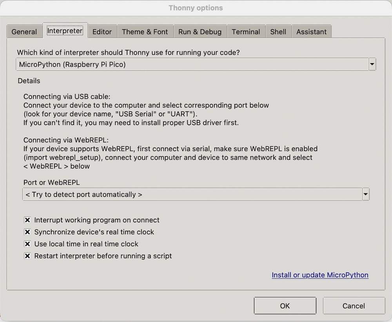Click the Try to detect port automatically field

click(x=192, y=194)
